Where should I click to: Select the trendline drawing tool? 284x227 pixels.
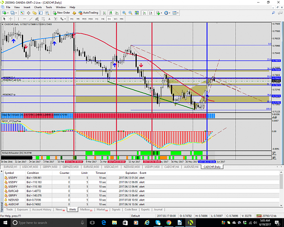[x=31, y=19]
